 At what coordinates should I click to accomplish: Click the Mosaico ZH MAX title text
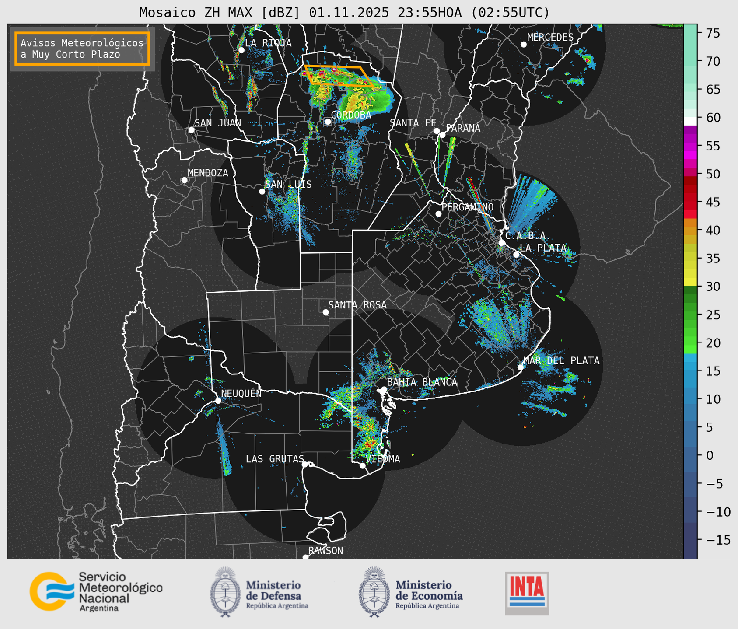pos(344,13)
